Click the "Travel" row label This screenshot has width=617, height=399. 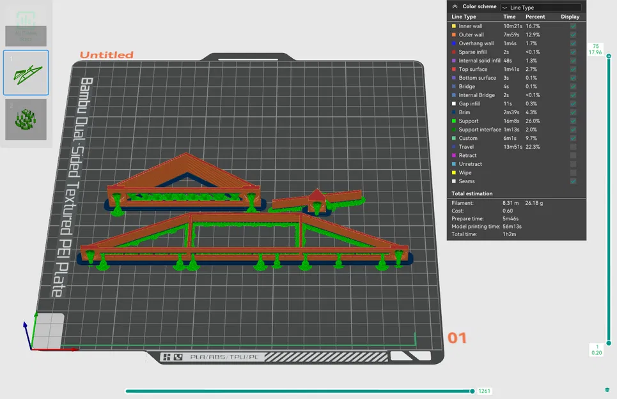coord(466,147)
